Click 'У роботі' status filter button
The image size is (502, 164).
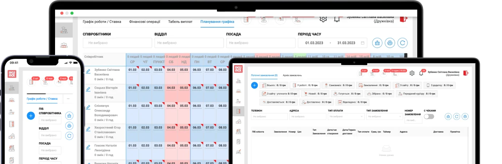pos(304,85)
